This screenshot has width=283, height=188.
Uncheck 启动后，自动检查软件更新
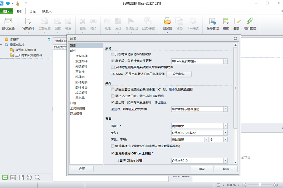tap(112, 61)
